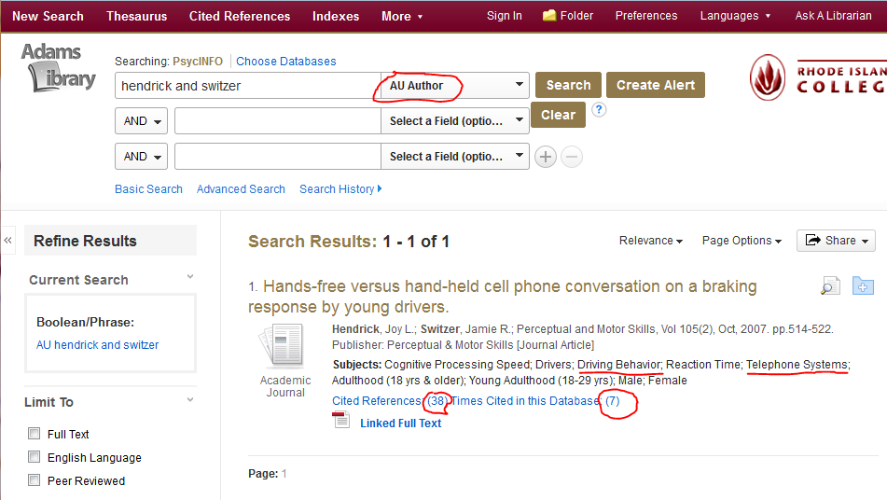
Task: Remove a search row with minus icon
Action: (x=572, y=157)
